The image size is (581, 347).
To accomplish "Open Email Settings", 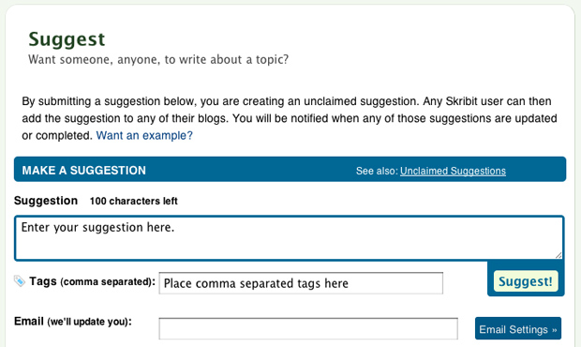I will coord(518,328).
